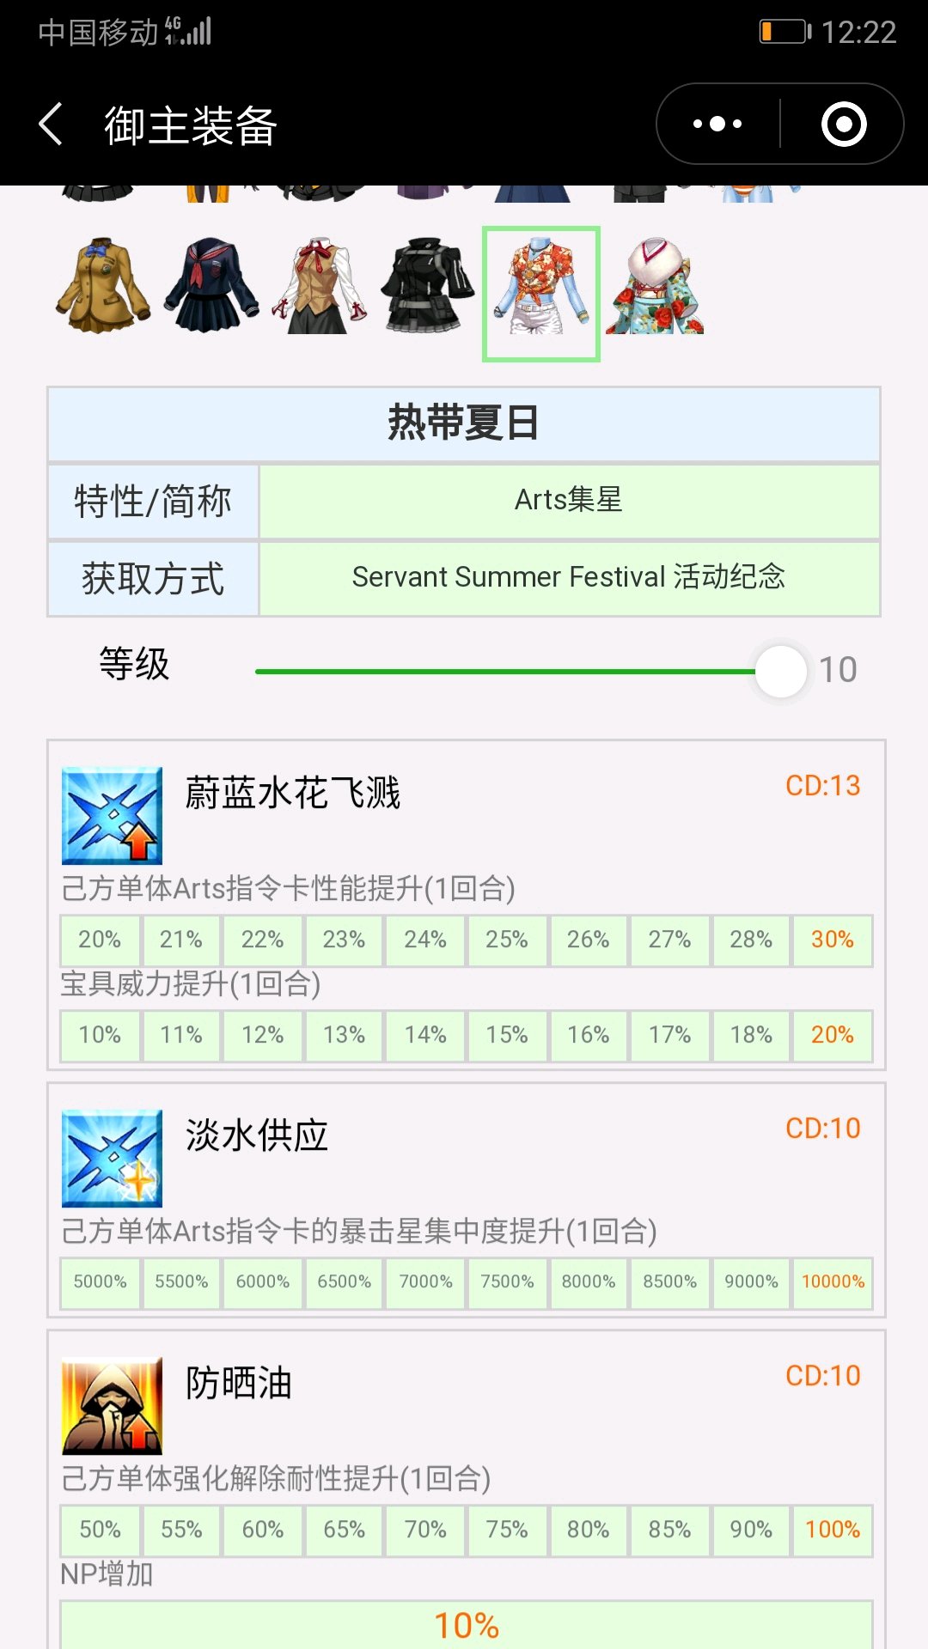Tap the Arts集星 trait cell

click(x=568, y=500)
